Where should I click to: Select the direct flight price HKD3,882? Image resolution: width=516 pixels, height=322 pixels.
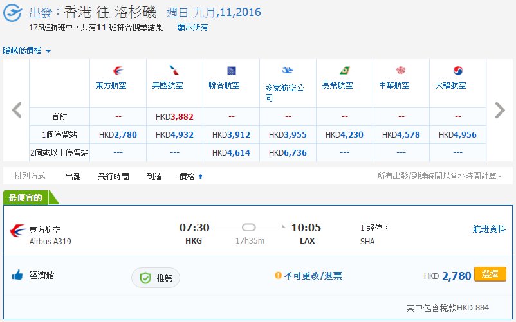coord(174,116)
